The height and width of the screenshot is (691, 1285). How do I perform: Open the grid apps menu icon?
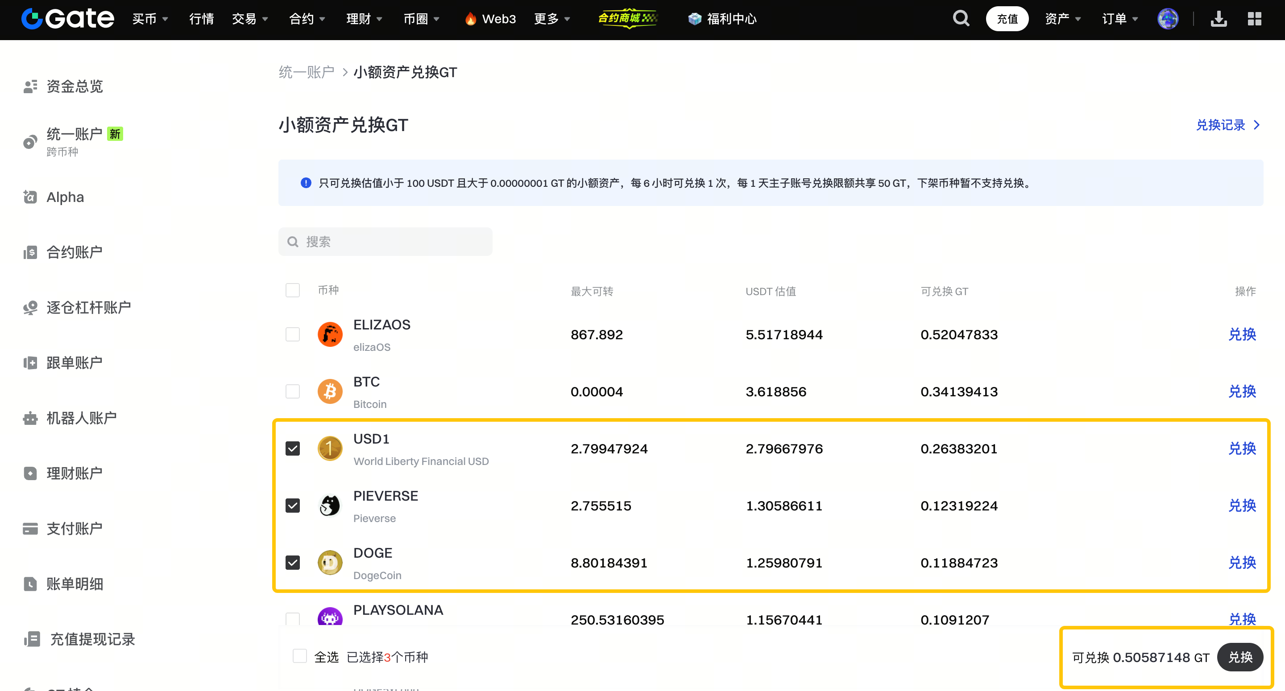[1254, 19]
